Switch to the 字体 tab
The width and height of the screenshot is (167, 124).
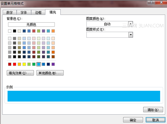pyautogui.click(x=24, y=12)
